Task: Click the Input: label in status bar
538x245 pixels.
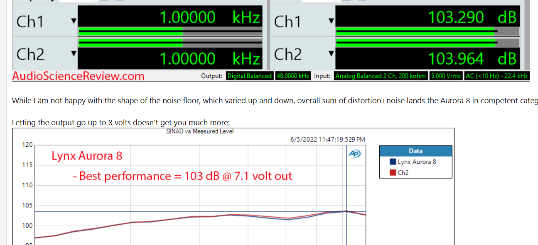Action: pos(322,76)
